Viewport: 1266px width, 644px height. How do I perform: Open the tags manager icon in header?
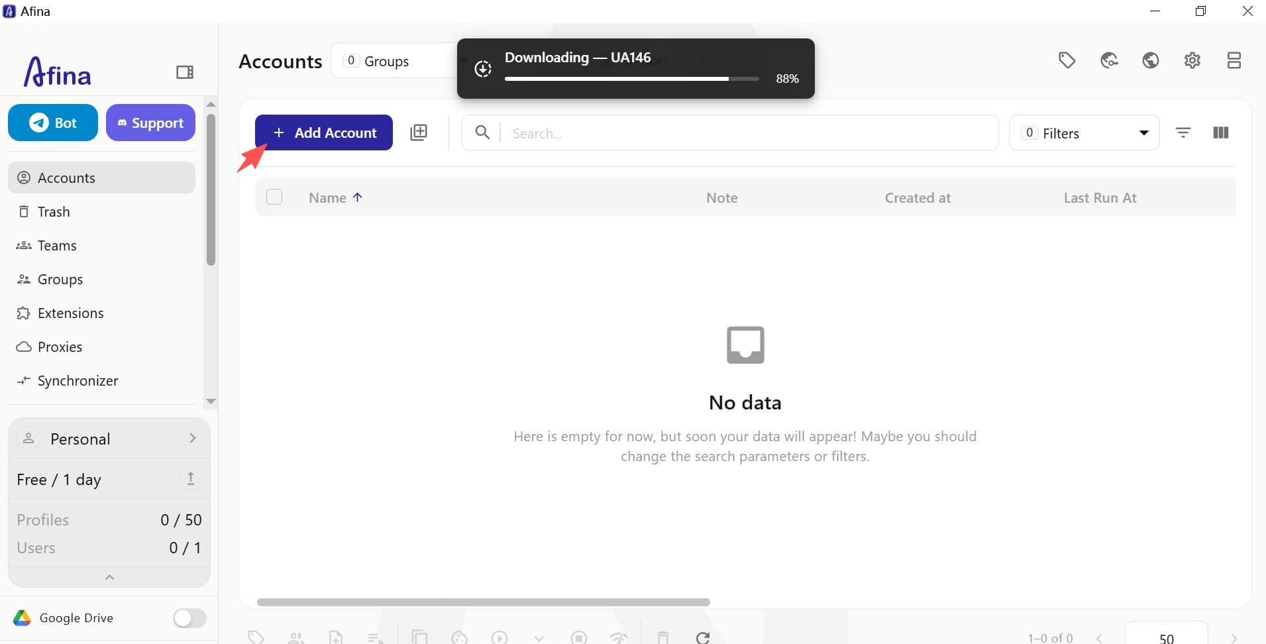pyautogui.click(x=1067, y=60)
